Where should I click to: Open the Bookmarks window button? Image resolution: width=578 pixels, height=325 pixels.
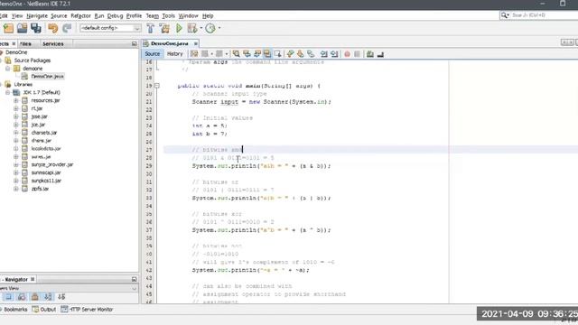[14, 309]
